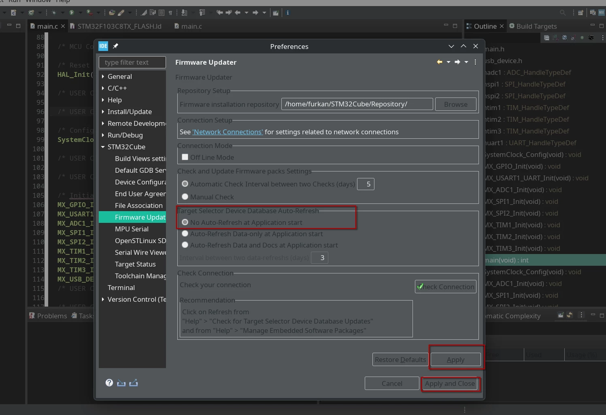This screenshot has height=415, width=606.
Task: Click the Last Edit Location arrow icon
Action: pos(220,13)
